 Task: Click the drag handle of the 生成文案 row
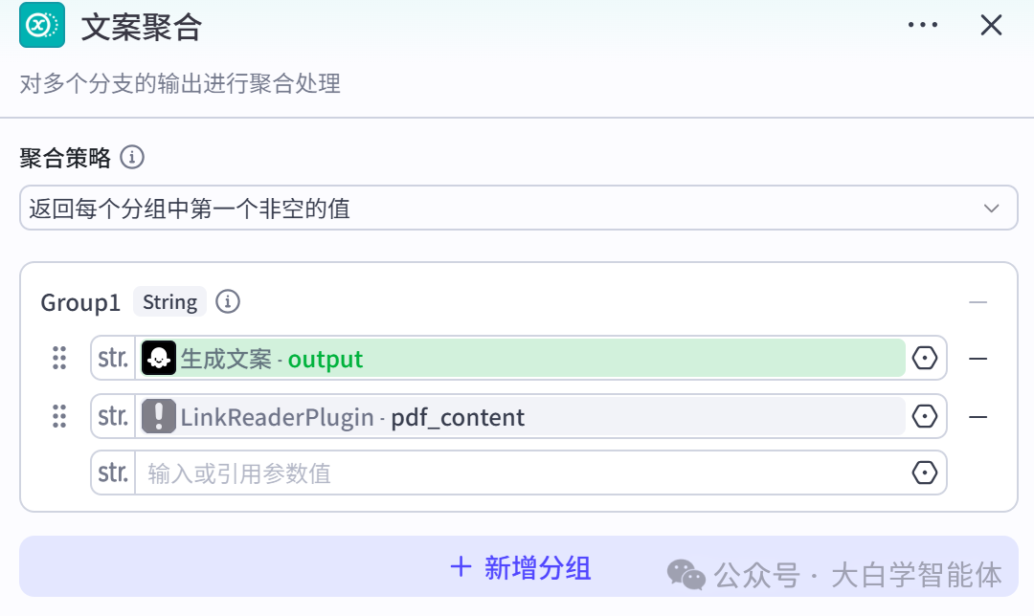[59, 358]
